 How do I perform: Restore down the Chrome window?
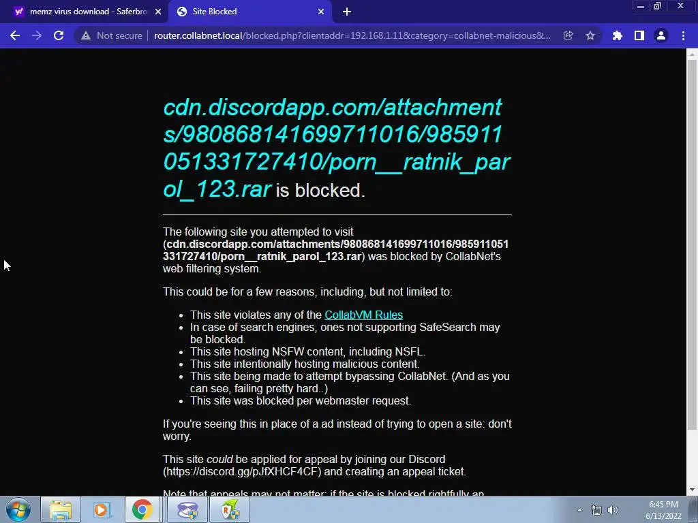[657, 6]
